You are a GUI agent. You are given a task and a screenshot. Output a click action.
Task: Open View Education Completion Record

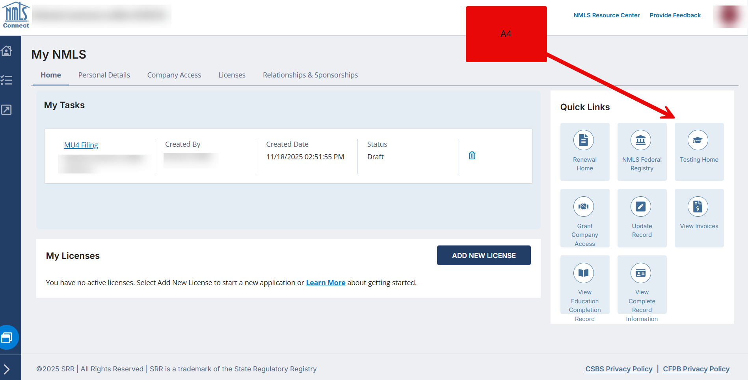point(584,284)
